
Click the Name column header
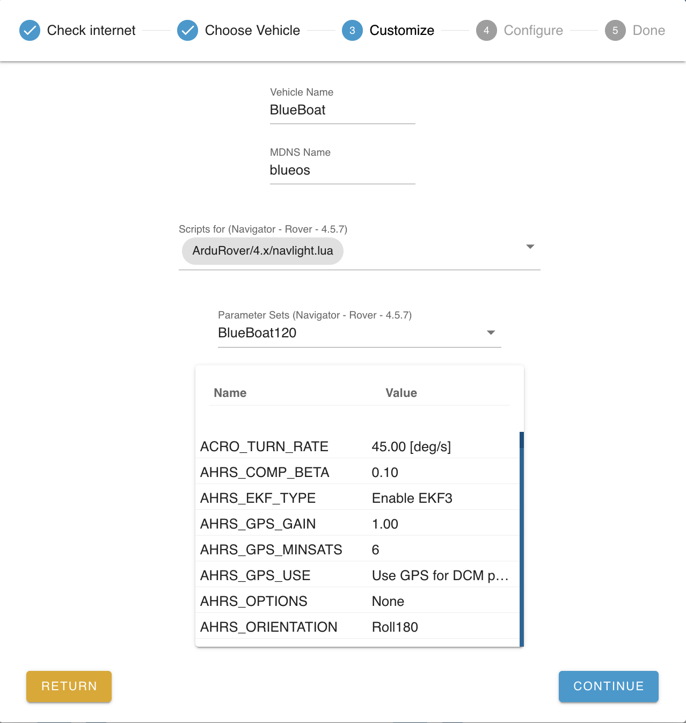pyautogui.click(x=230, y=393)
